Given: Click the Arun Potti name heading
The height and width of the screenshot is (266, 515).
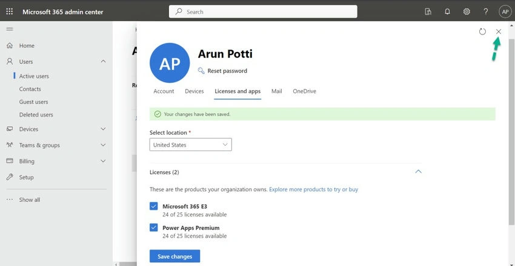Looking at the screenshot, I should coord(225,53).
